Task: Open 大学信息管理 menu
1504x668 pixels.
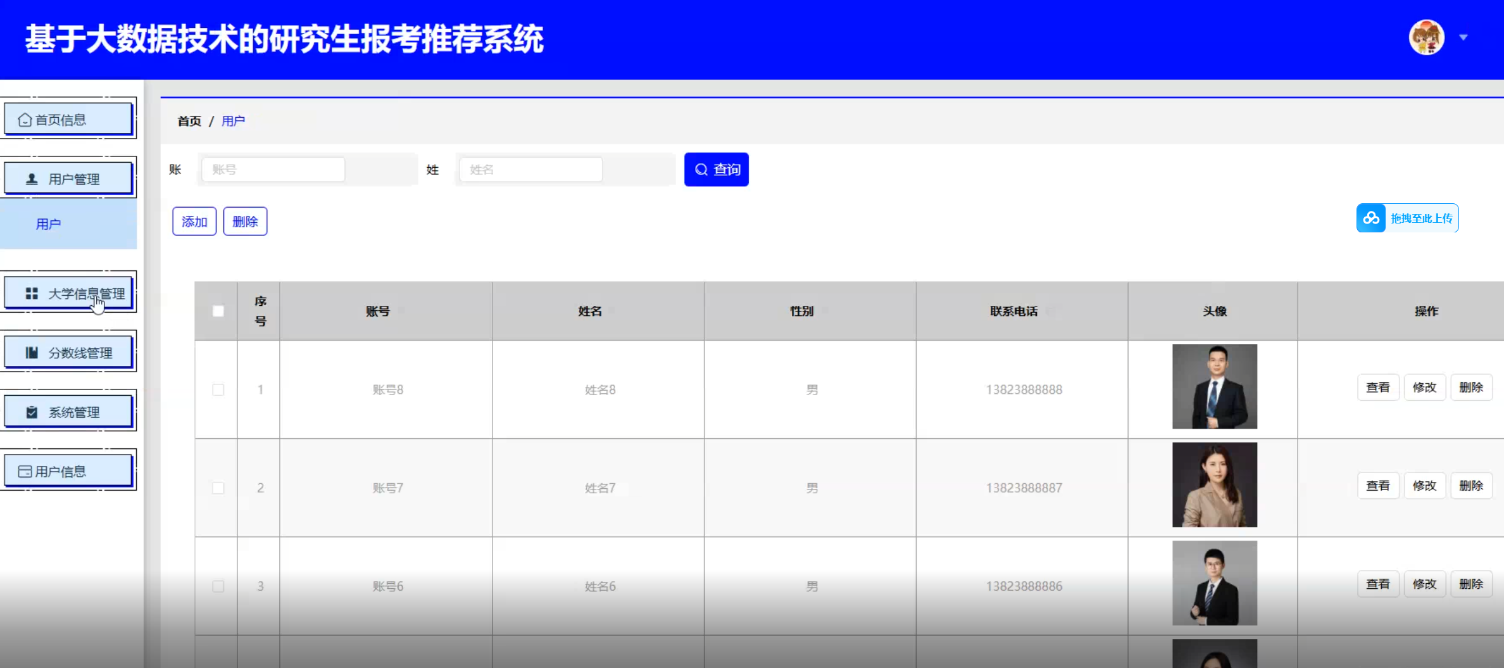Action: pyautogui.click(x=68, y=293)
